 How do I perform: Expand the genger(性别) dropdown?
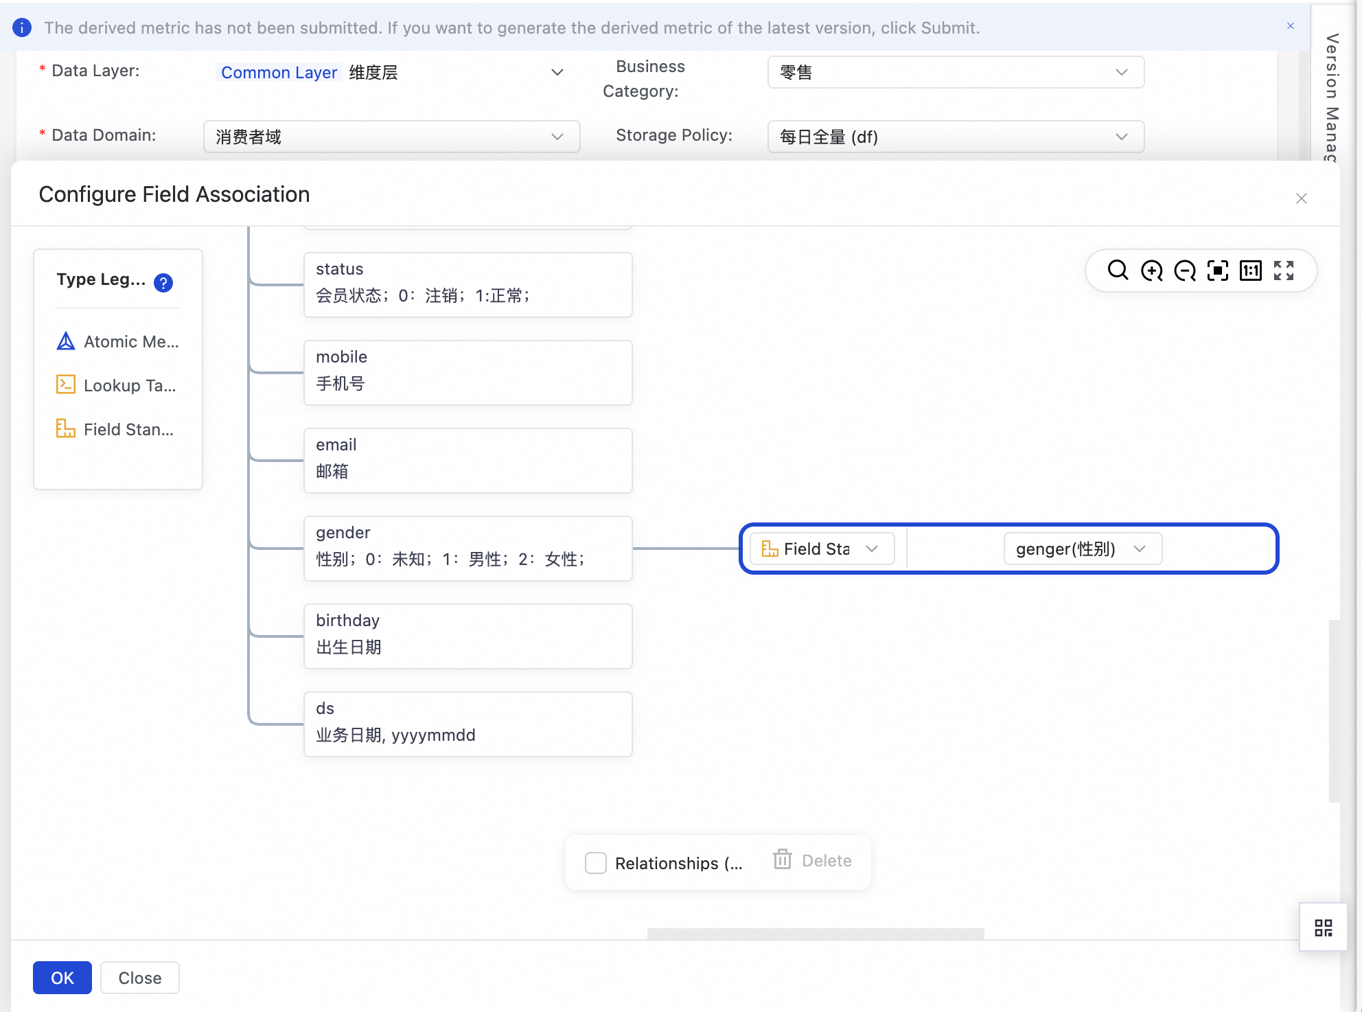point(1082,549)
